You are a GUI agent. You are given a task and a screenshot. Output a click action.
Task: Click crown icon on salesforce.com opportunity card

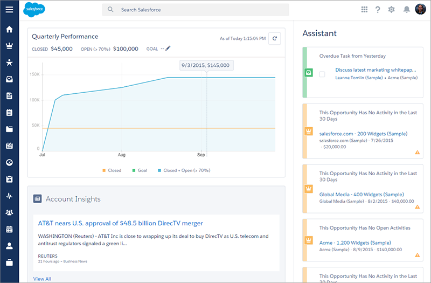click(x=308, y=131)
